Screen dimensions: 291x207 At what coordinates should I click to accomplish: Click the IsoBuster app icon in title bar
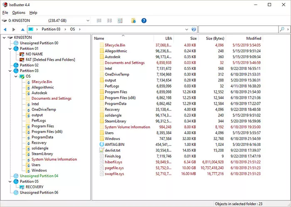click(x=5, y=5)
